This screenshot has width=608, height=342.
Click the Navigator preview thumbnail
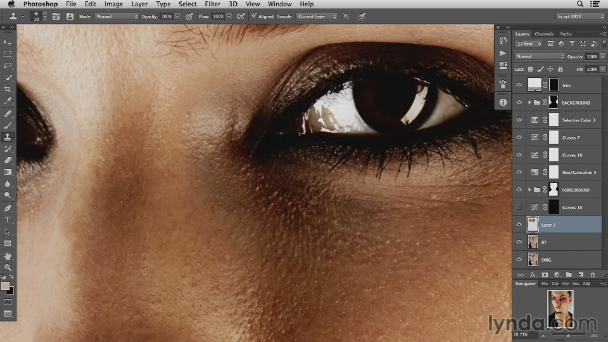(560, 308)
